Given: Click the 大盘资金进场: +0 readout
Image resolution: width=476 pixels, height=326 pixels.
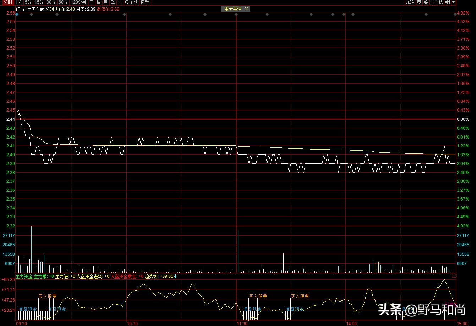Looking at the screenshot, I should [93, 276].
